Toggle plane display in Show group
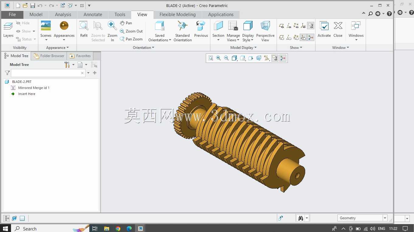Screen dimensions: 414x232 pyautogui.click(x=282, y=26)
